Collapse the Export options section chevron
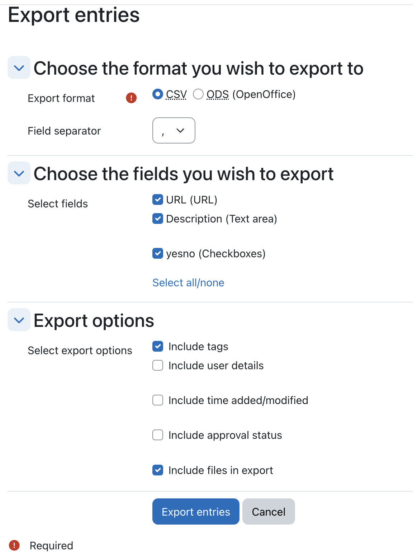 (19, 320)
